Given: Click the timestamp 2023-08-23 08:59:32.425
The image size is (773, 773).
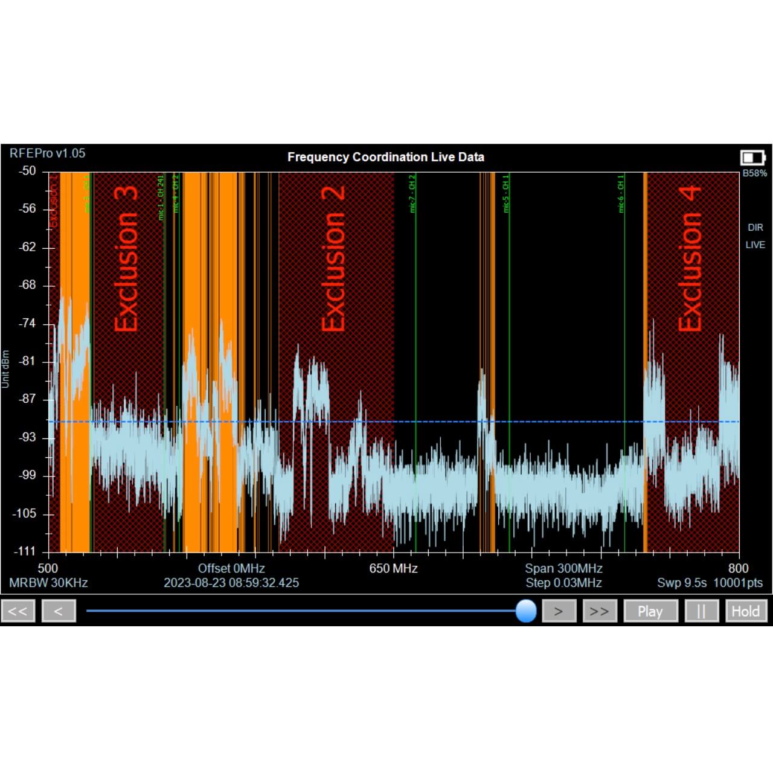Looking at the screenshot, I should (x=231, y=583).
